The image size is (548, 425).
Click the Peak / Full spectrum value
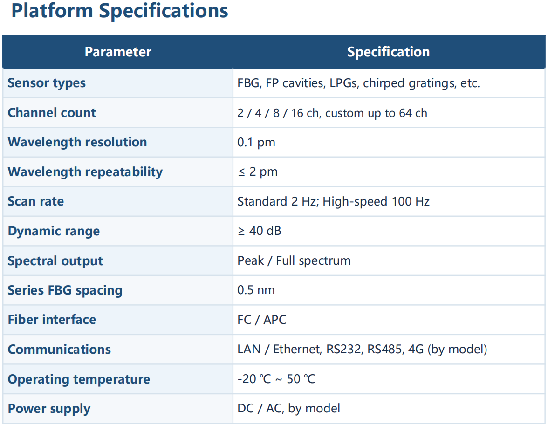coord(294,260)
